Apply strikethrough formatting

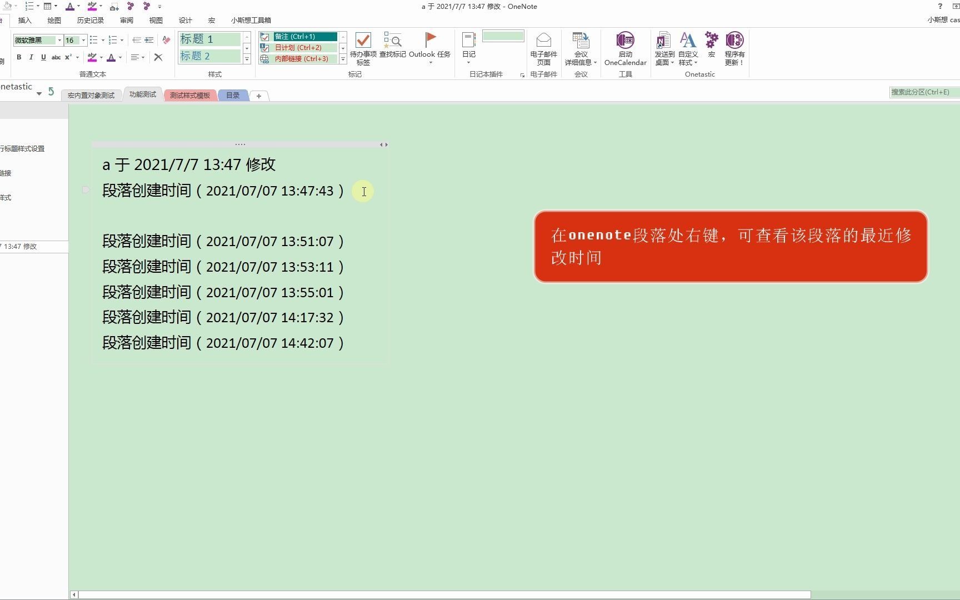pos(56,57)
